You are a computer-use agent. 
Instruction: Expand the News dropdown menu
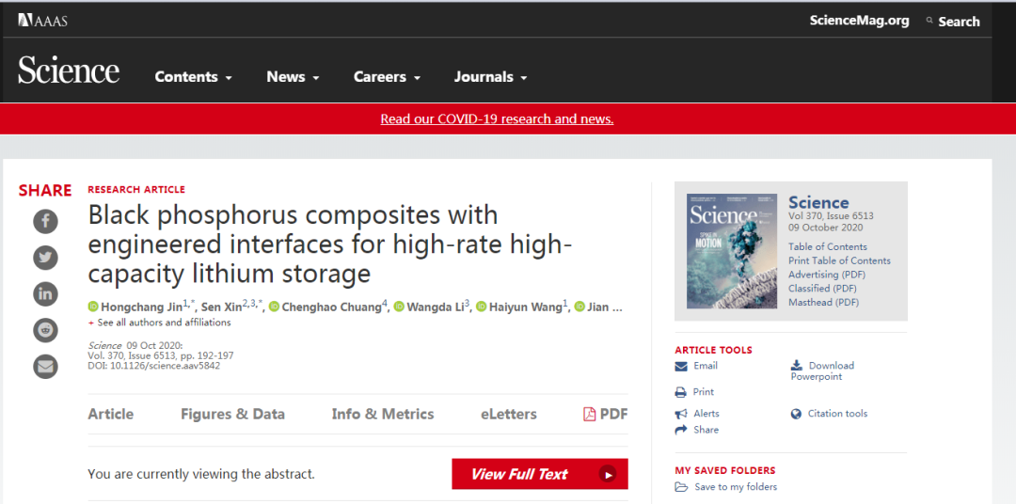pos(293,77)
